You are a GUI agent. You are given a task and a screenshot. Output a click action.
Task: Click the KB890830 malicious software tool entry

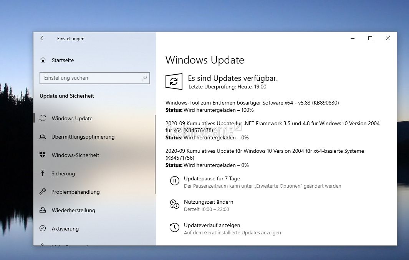point(252,103)
